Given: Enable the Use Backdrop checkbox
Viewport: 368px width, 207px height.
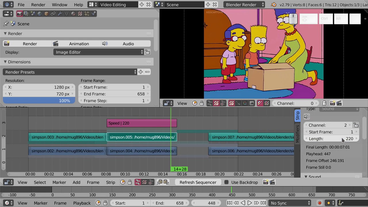Looking at the screenshot, I should click(226, 182).
